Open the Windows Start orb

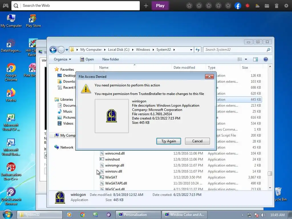pos(7,214)
